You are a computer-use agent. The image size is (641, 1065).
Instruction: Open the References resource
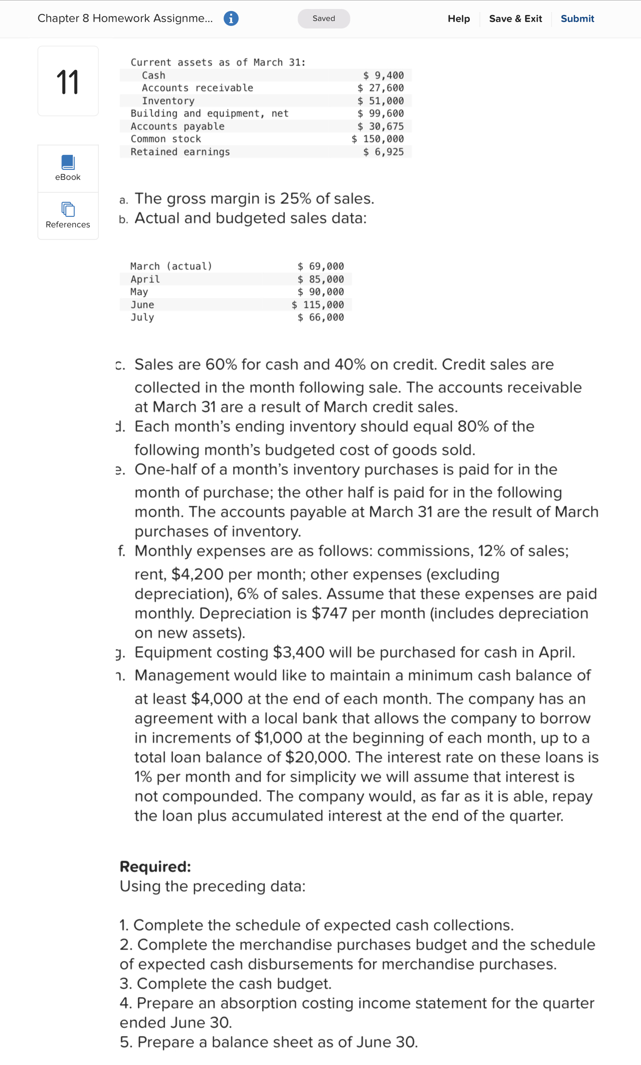coord(67,215)
